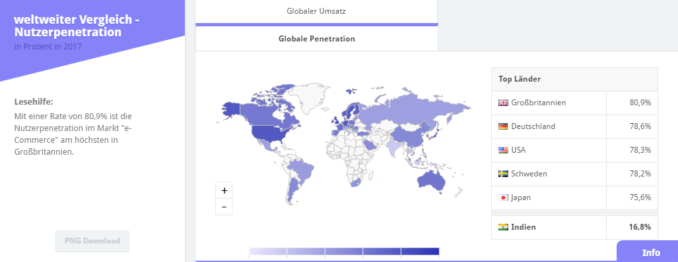Click the Indien flag icon
The height and width of the screenshot is (262, 678).
pos(503,227)
